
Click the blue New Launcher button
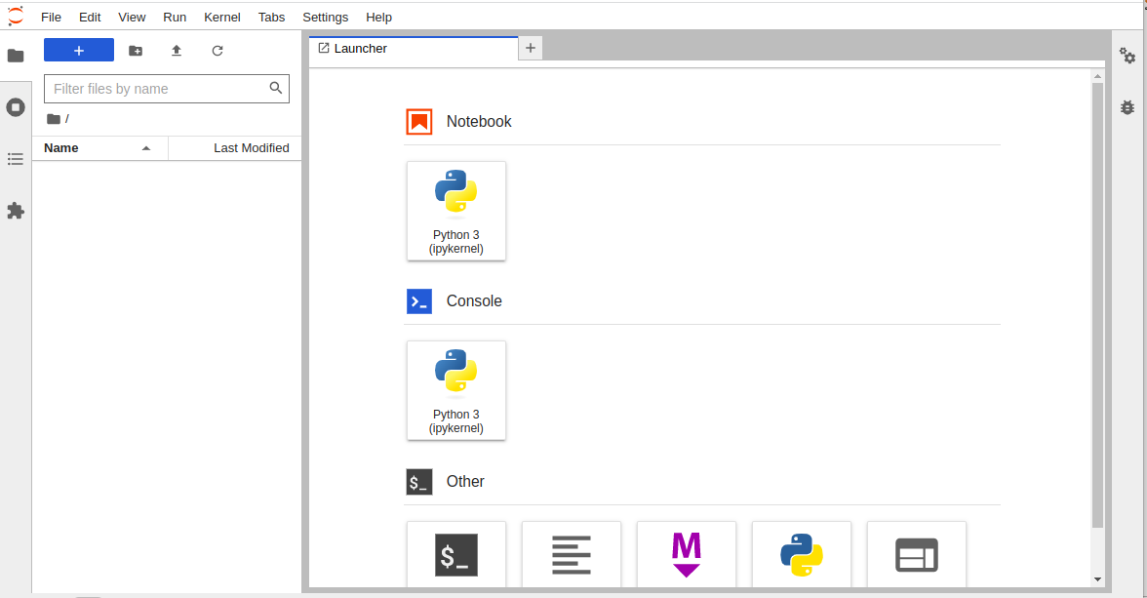79,51
